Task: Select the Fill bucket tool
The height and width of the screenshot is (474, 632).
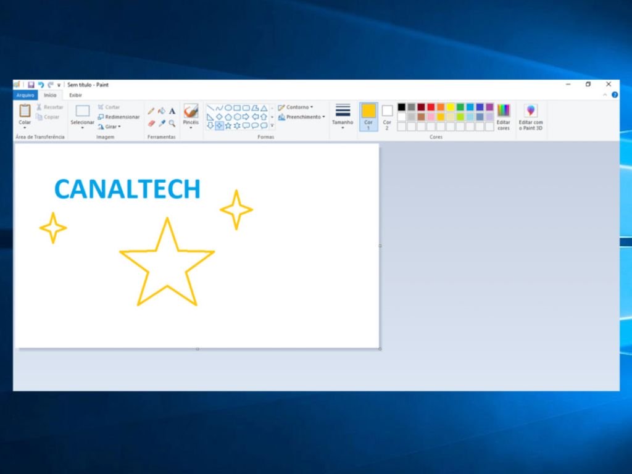Action: tap(162, 111)
